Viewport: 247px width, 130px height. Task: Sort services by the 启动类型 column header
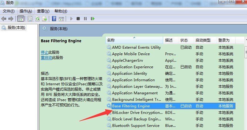(203, 40)
